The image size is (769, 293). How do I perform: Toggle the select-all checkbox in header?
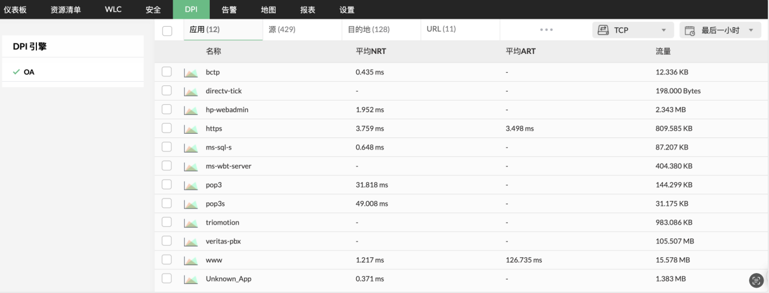point(167,30)
